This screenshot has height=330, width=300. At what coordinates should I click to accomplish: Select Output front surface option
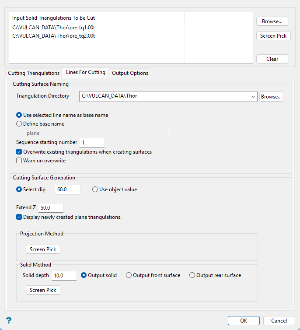(129, 275)
